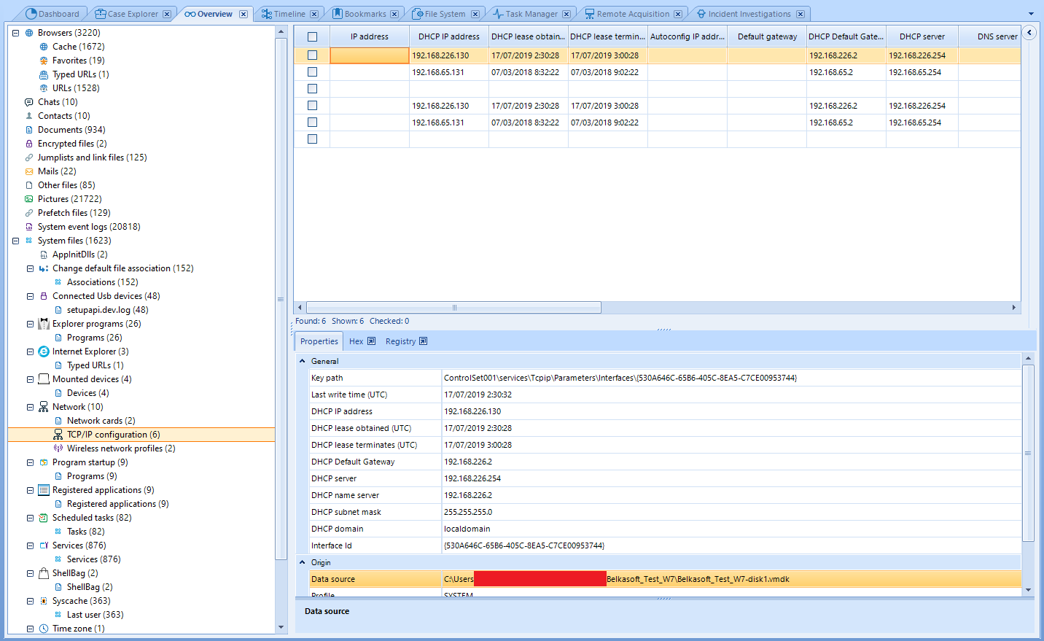Click the Mails envelope icon
The height and width of the screenshot is (641, 1044).
pyautogui.click(x=29, y=171)
